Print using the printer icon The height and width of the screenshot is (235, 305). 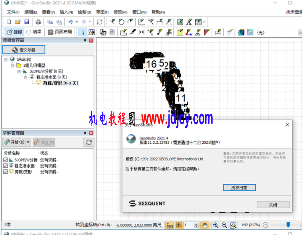pos(38,22)
